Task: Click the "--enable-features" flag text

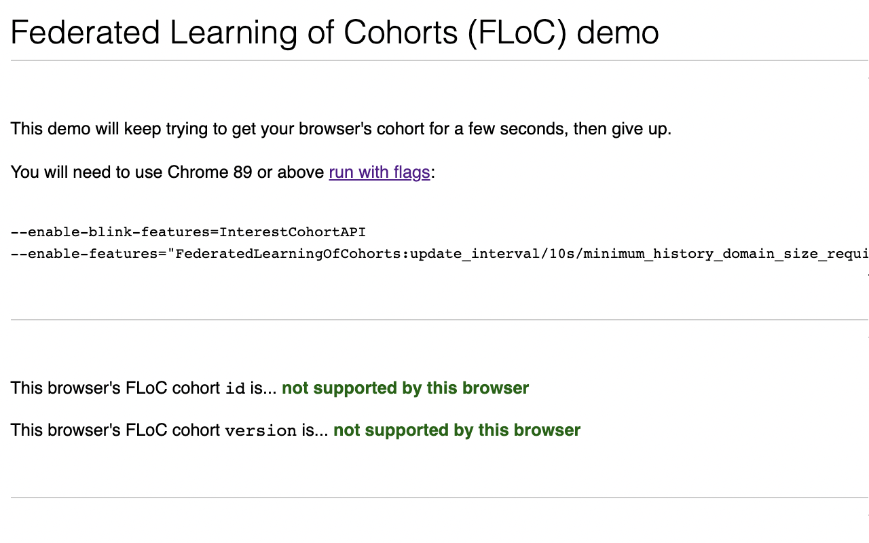Action: click(x=87, y=254)
